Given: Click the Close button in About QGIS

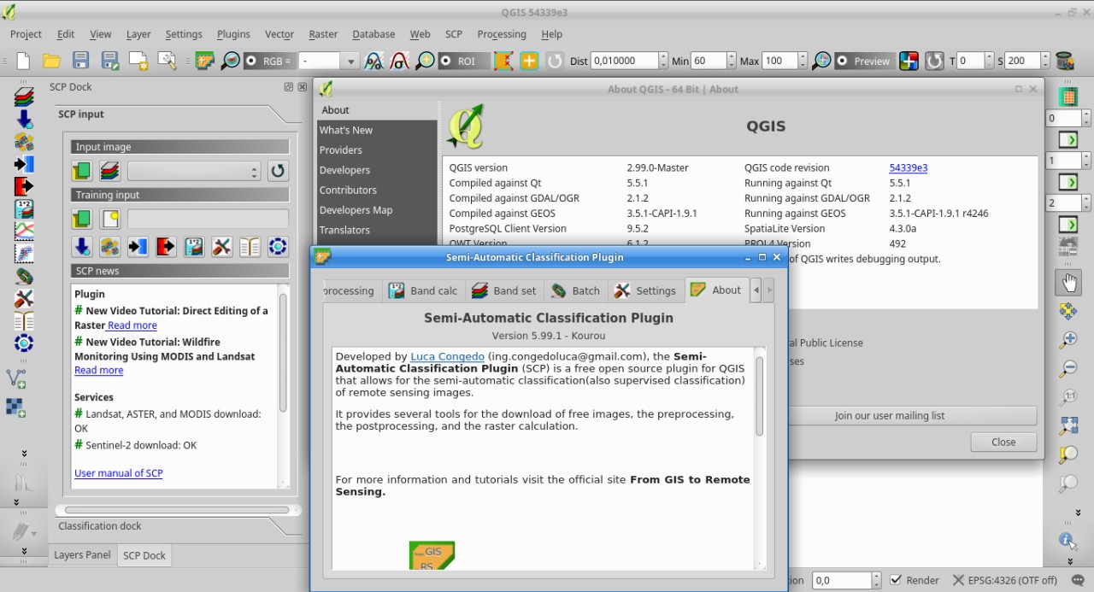Looking at the screenshot, I should click(x=1003, y=442).
